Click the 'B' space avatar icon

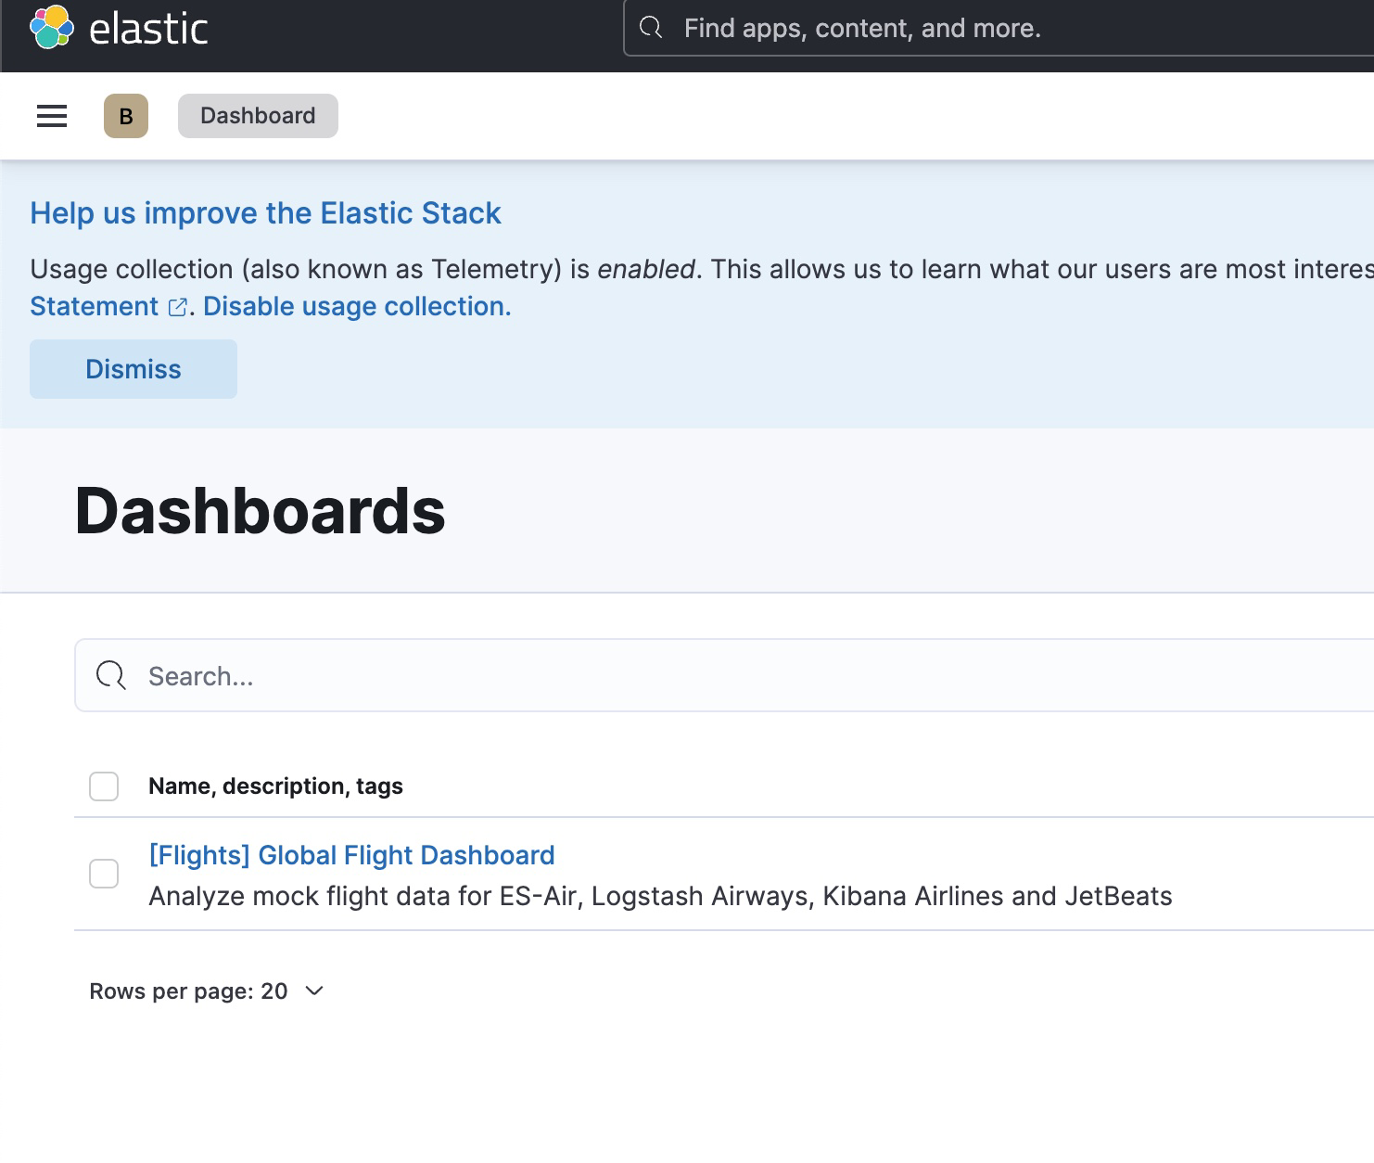pos(126,116)
